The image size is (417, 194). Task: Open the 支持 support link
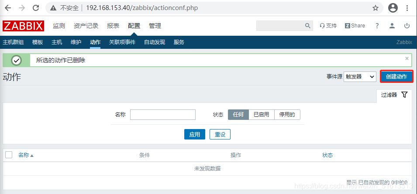click(328, 26)
